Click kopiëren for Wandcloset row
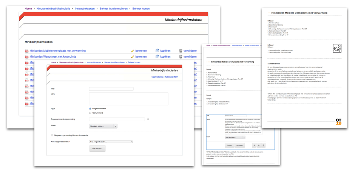 click(165, 56)
